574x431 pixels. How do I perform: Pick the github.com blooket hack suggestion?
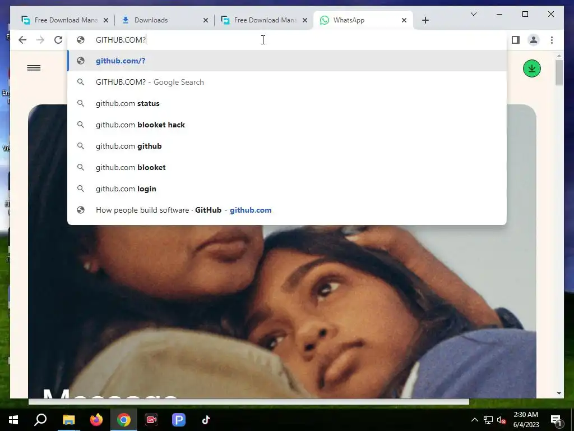(x=287, y=125)
